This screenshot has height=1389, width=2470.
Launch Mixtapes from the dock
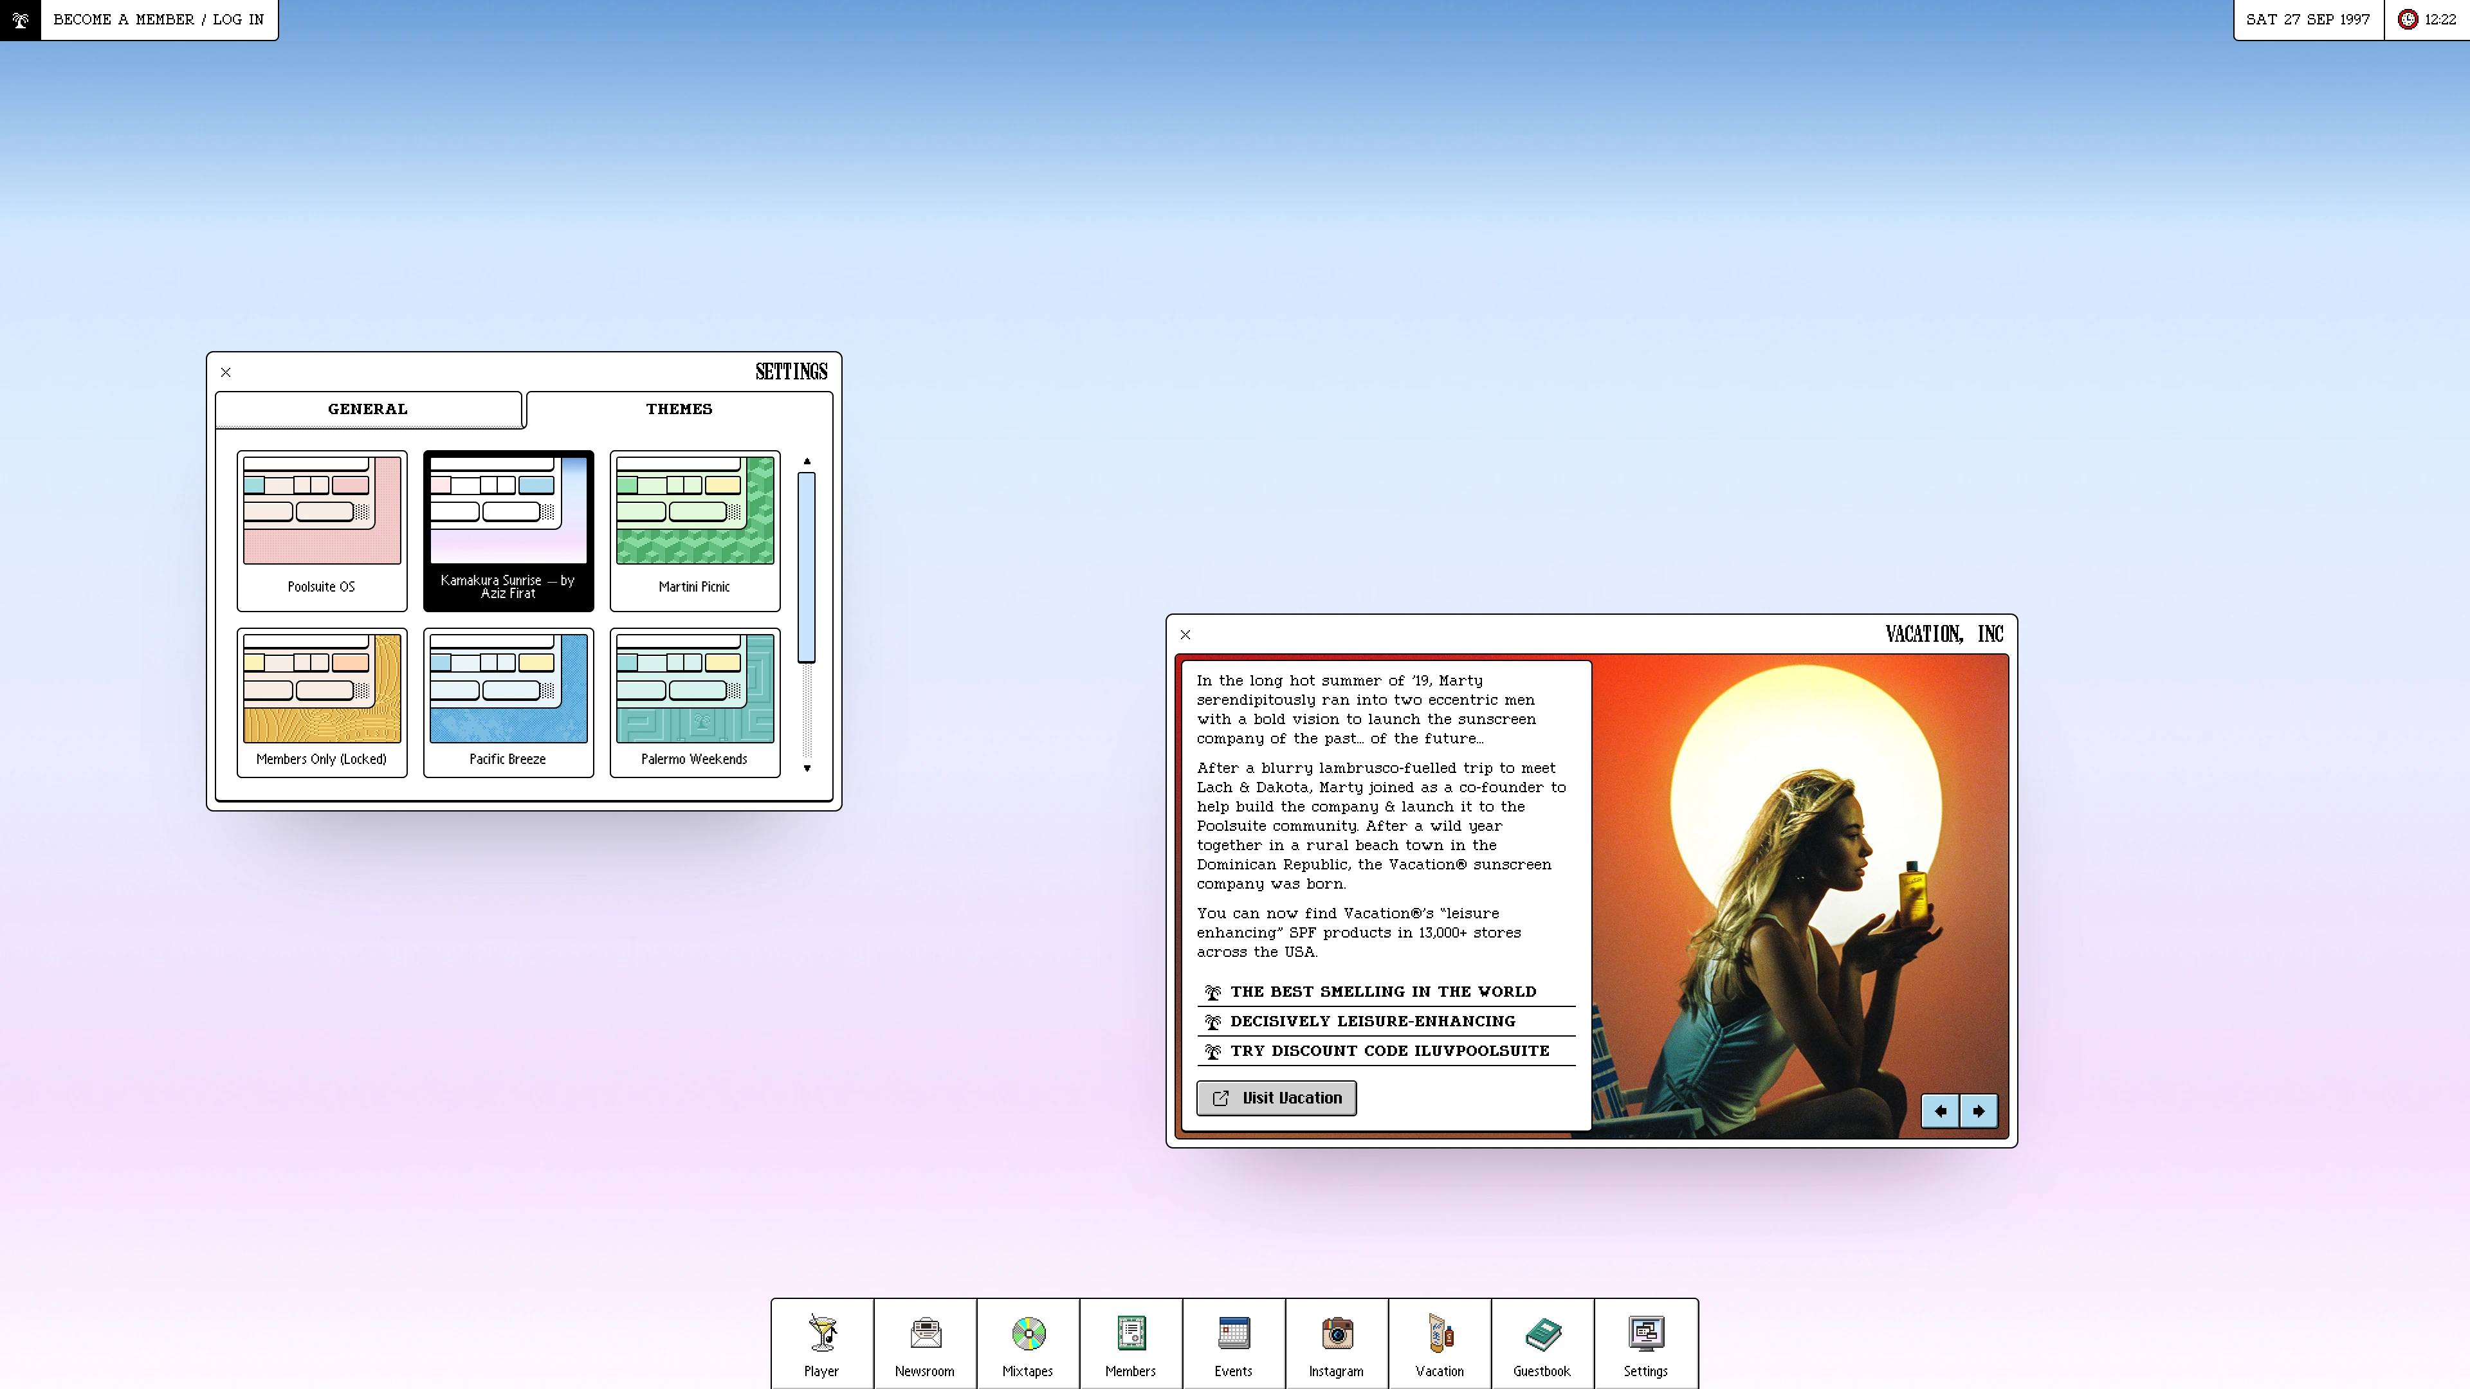1028,1343
